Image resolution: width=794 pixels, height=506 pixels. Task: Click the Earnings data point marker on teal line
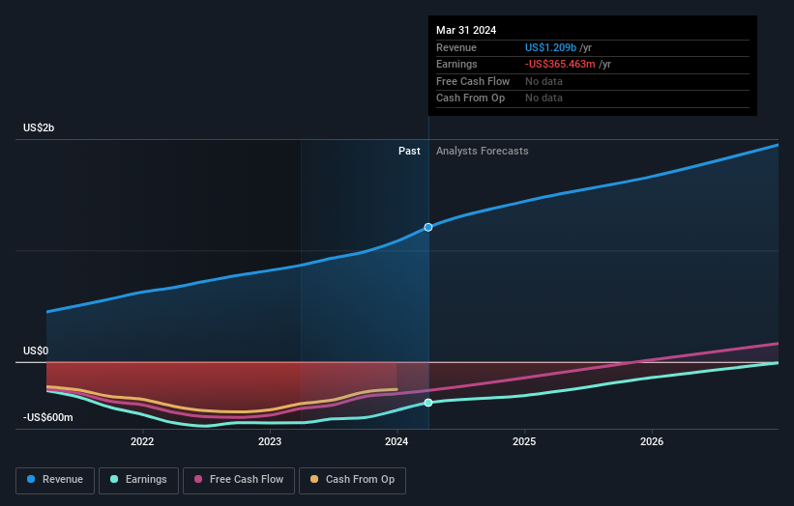[428, 403]
